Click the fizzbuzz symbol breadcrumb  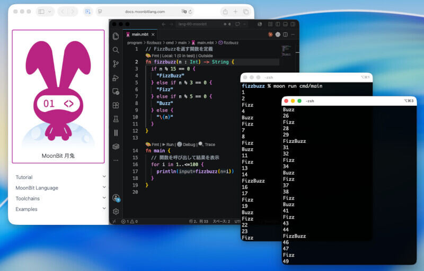pos(228,43)
